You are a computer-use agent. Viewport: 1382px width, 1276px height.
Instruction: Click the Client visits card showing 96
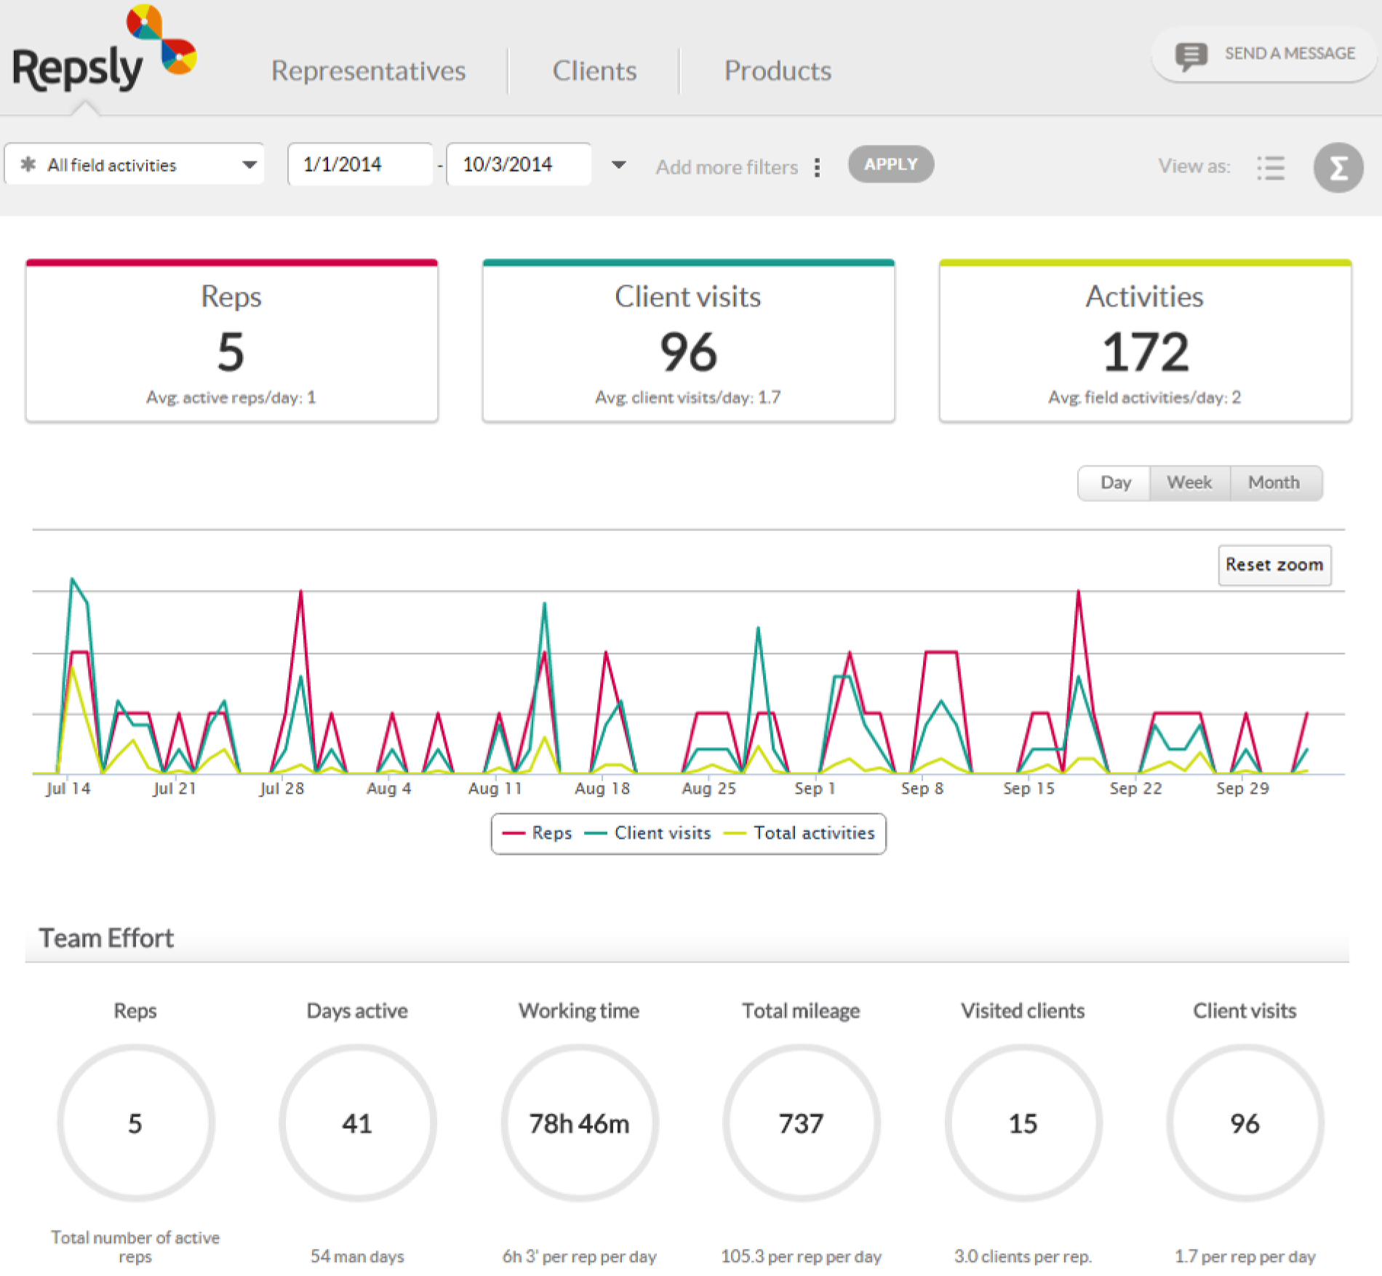[688, 340]
